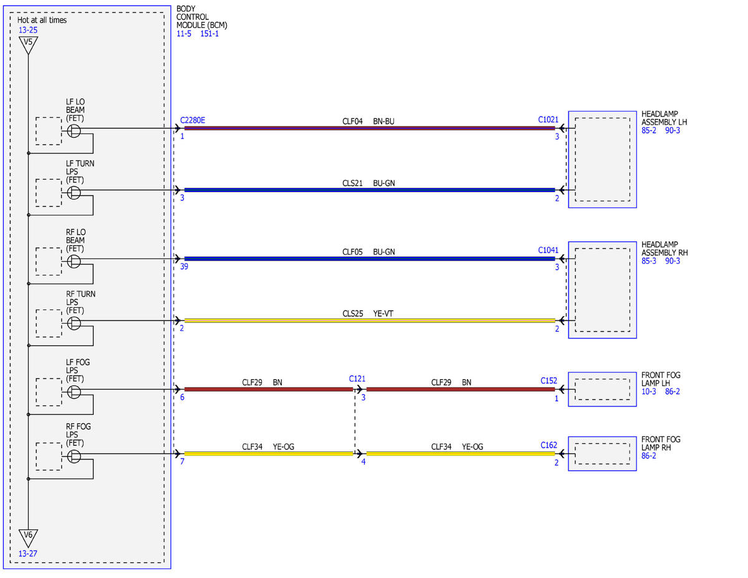
Task: Click connector C162 at fog lamp RH
Action: [549, 445]
